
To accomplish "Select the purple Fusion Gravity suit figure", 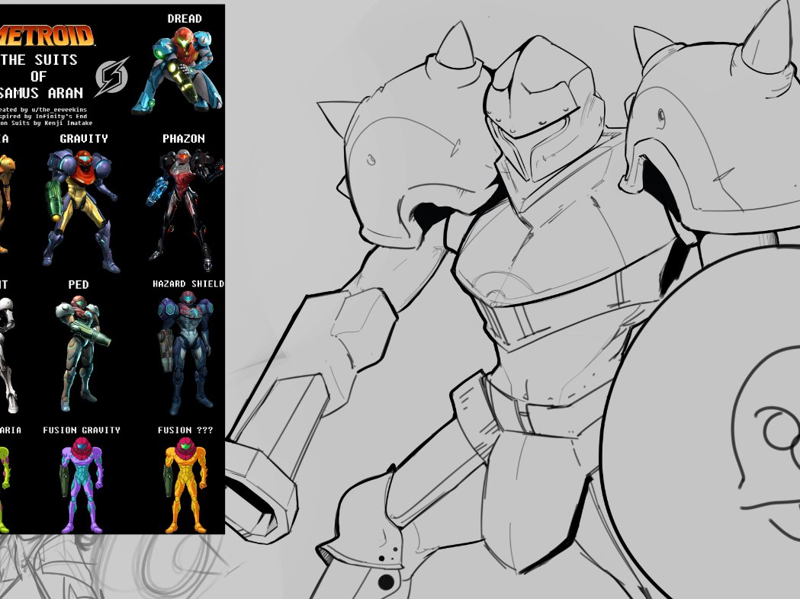I will (82, 485).
